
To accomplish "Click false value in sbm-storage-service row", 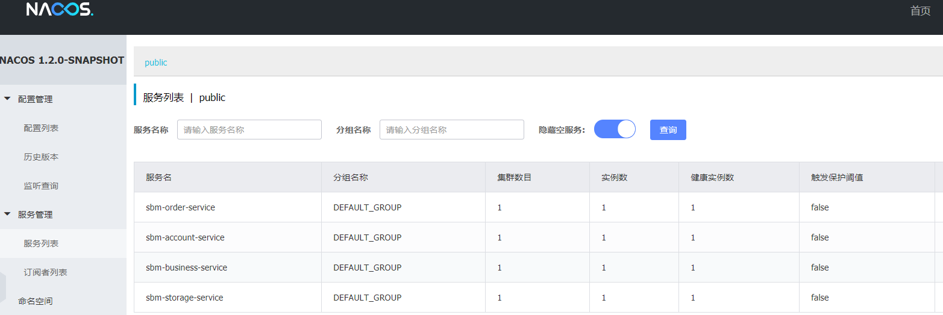I will coord(820,298).
